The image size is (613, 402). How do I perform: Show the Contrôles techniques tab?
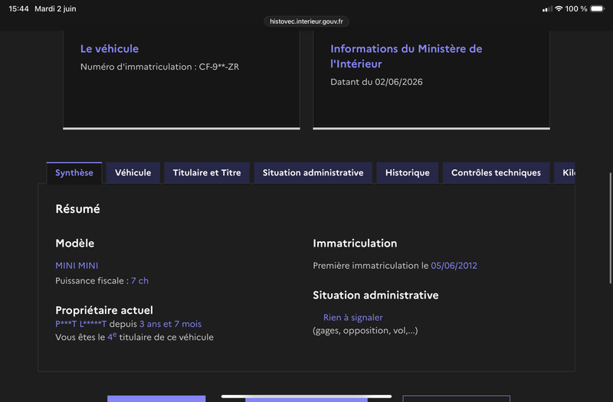(x=496, y=173)
